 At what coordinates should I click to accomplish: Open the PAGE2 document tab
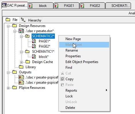[92, 6]
